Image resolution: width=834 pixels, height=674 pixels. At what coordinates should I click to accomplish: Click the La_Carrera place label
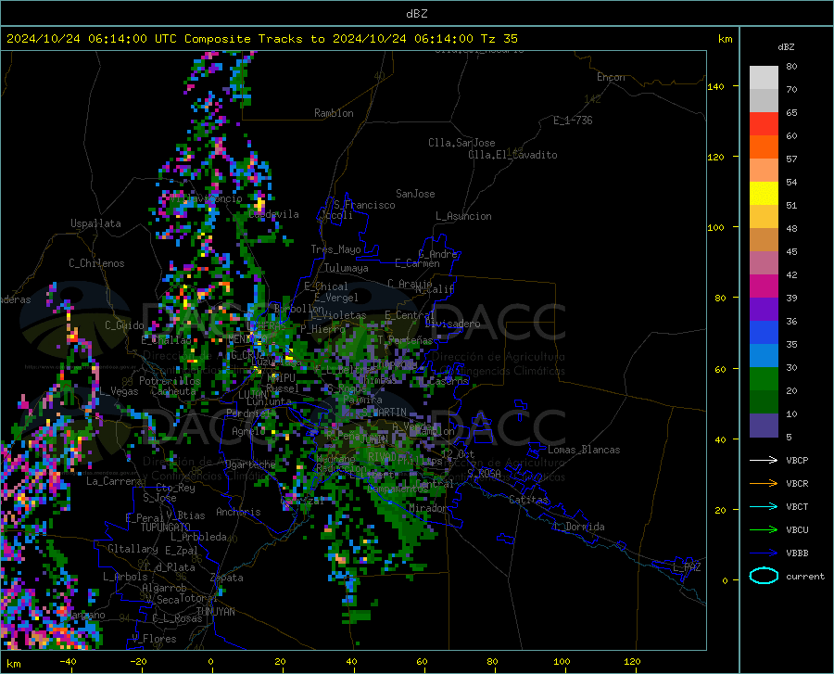coord(114,481)
